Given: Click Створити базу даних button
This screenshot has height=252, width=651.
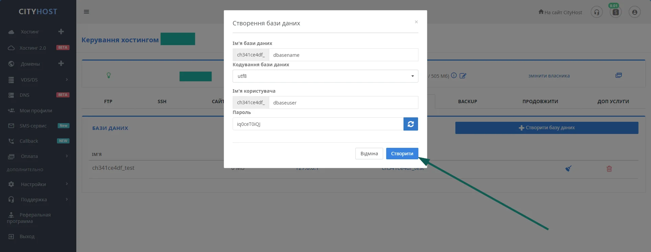Looking at the screenshot, I should coord(547,128).
